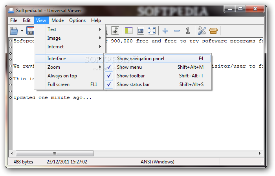Expand the Internet submenu
Image resolution: width=275 pixels, height=176 pixels.
tap(70, 47)
